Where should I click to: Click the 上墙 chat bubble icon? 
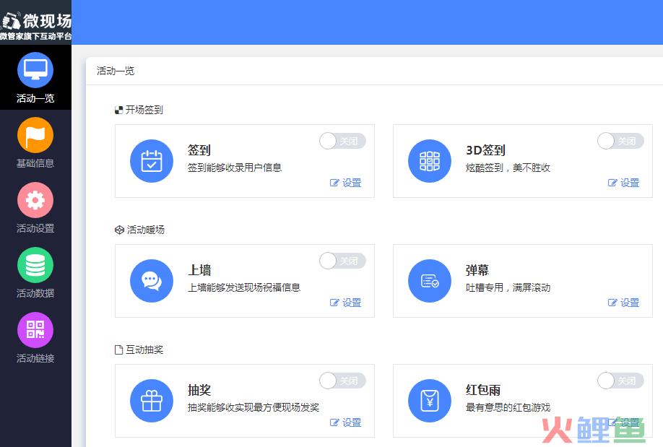152,281
